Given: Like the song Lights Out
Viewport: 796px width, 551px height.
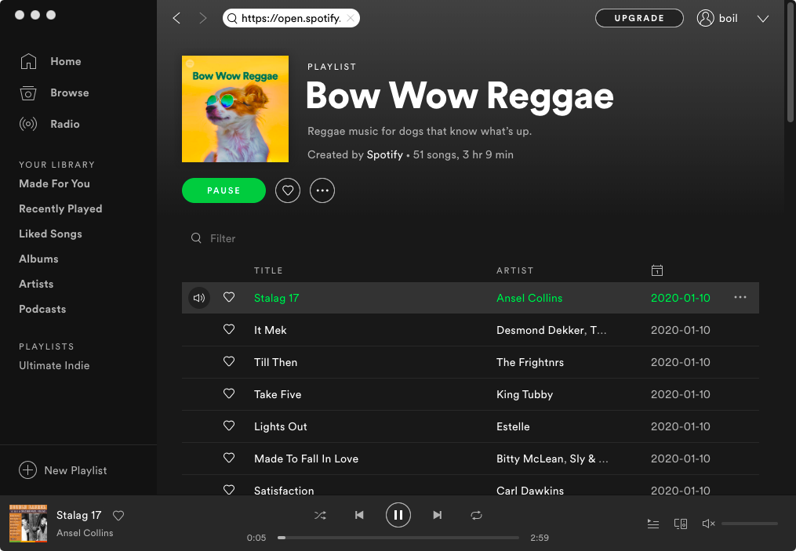Looking at the screenshot, I should pyautogui.click(x=229, y=426).
